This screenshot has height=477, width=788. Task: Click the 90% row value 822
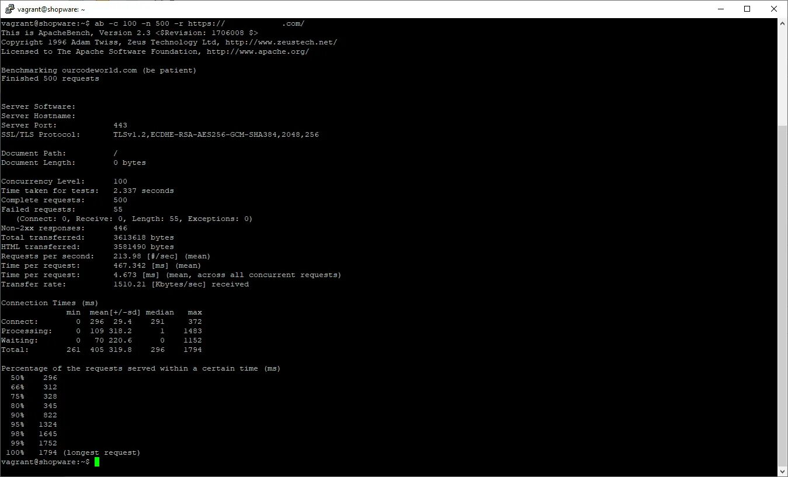50,415
